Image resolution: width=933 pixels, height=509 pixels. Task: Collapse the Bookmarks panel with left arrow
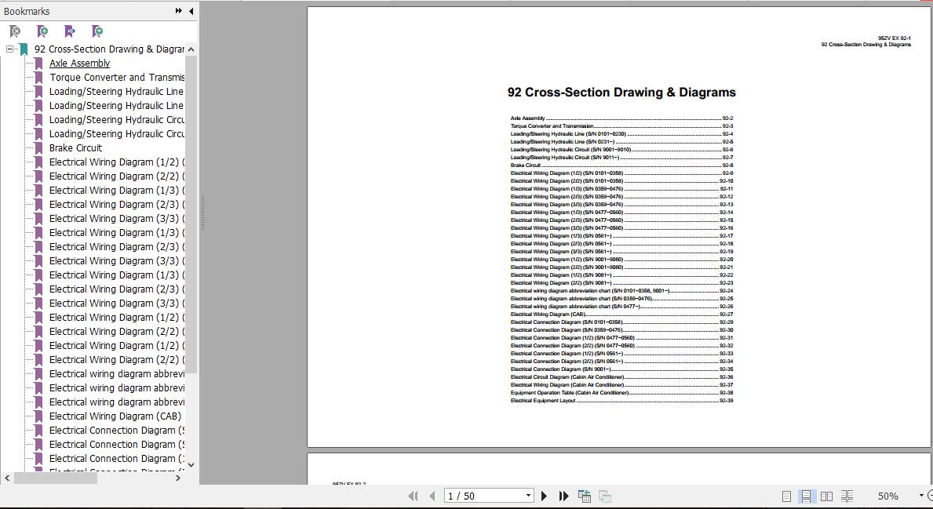tap(191, 11)
